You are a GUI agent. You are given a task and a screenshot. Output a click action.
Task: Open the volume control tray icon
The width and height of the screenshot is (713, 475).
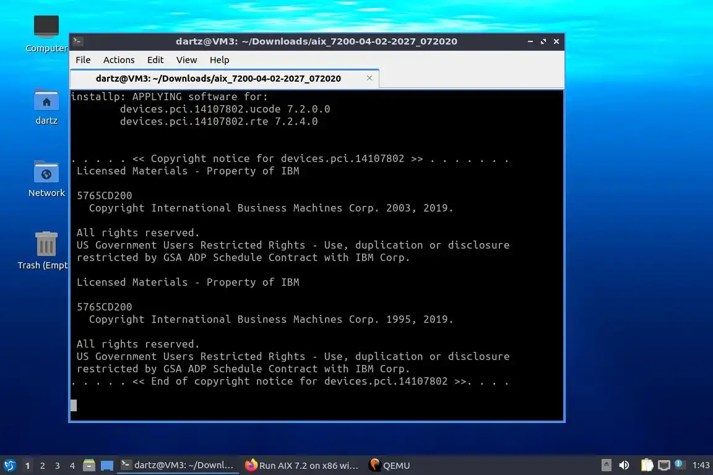(x=624, y=465)
